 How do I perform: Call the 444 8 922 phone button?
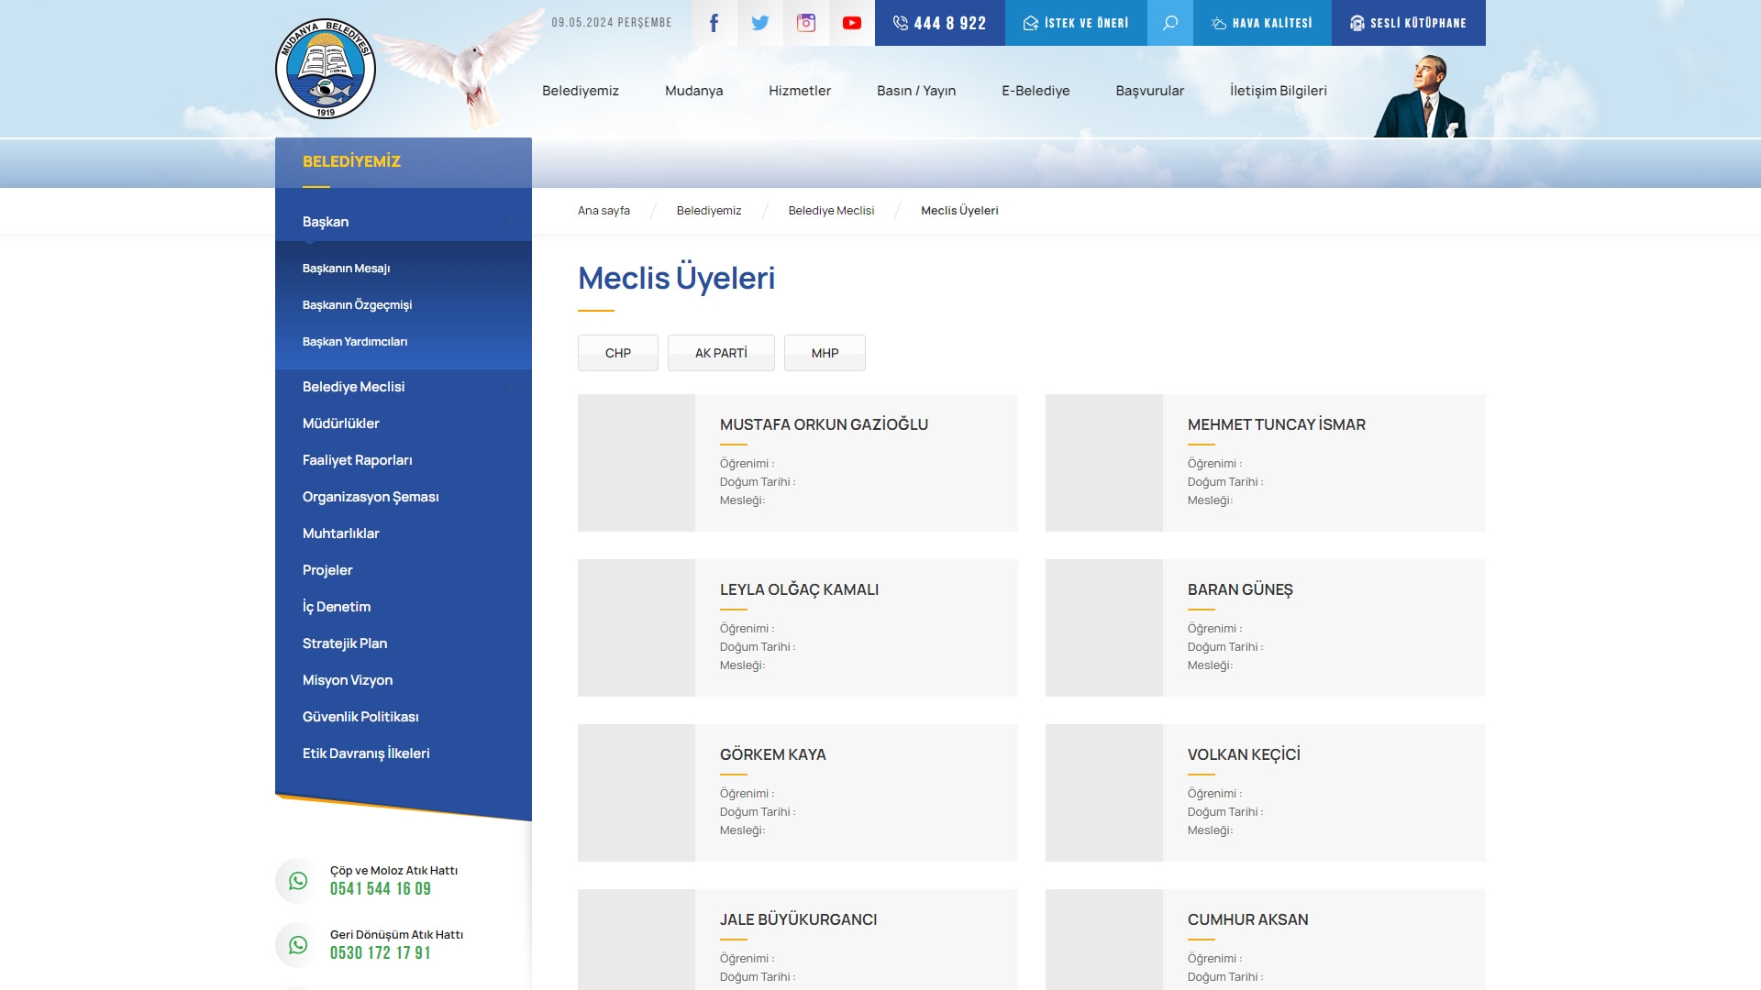tap(940, 23)
